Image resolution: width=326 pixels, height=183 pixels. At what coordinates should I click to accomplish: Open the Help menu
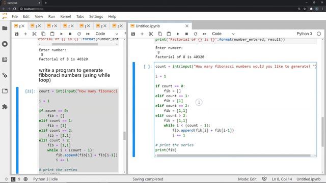(112, 16)
